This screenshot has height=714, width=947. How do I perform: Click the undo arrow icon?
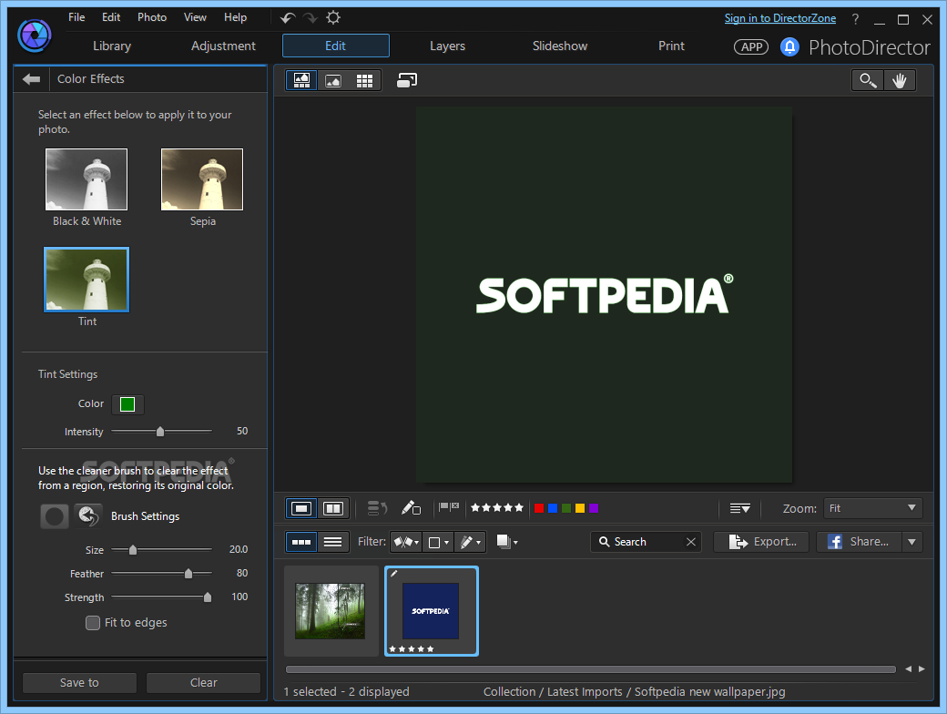click(288, 18)
